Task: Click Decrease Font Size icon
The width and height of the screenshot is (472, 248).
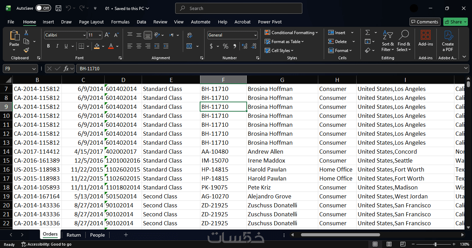Action: click(116, 35)
